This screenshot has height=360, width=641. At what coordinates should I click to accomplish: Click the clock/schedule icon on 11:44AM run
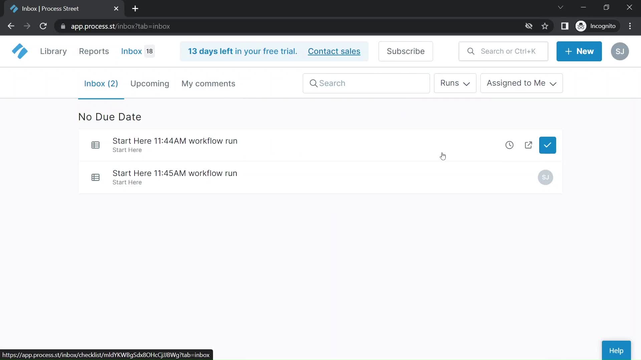509,145
